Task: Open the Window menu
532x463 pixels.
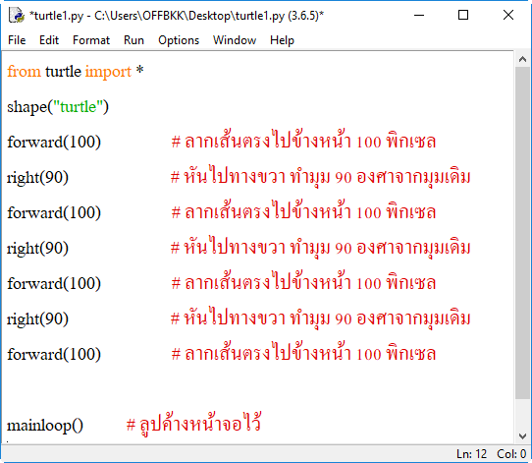Action: (235, 40)
